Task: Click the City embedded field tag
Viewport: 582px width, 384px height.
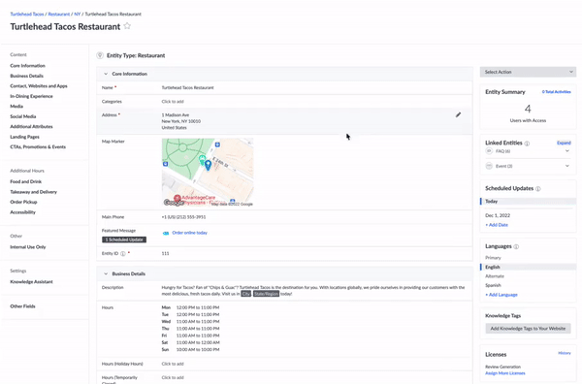Action: click(245, 294)
